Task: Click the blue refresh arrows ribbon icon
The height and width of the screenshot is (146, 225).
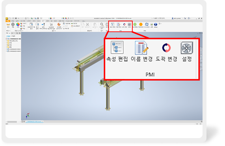Action: click(147, 24)
